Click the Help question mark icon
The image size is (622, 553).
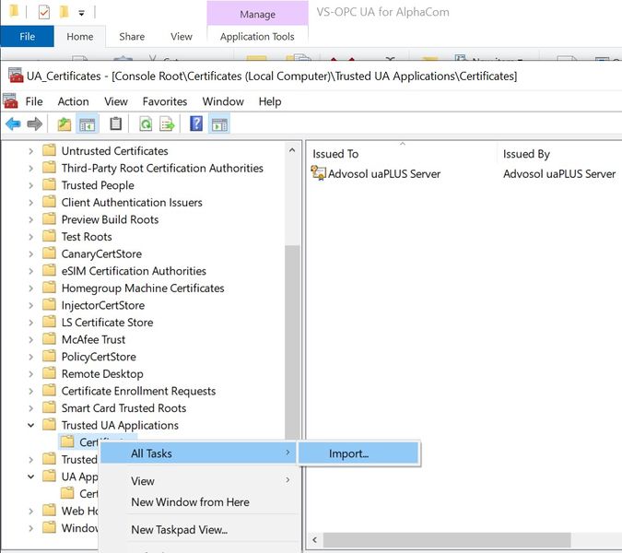click(196, 124)
